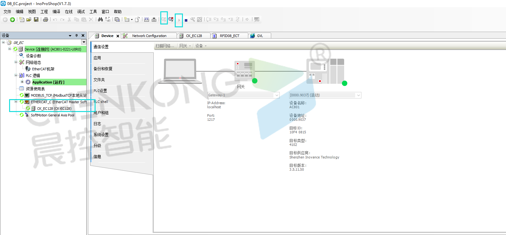Screen dimensions: 506x235
Task: Collapse the PLC 逻辑 tree node
Action: [x=16, y=75]
